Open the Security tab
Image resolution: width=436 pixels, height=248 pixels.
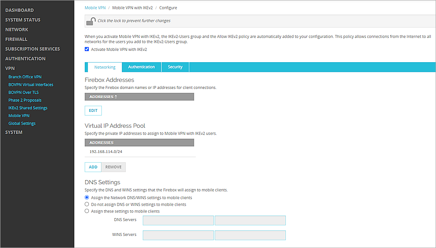click(175, 67)
